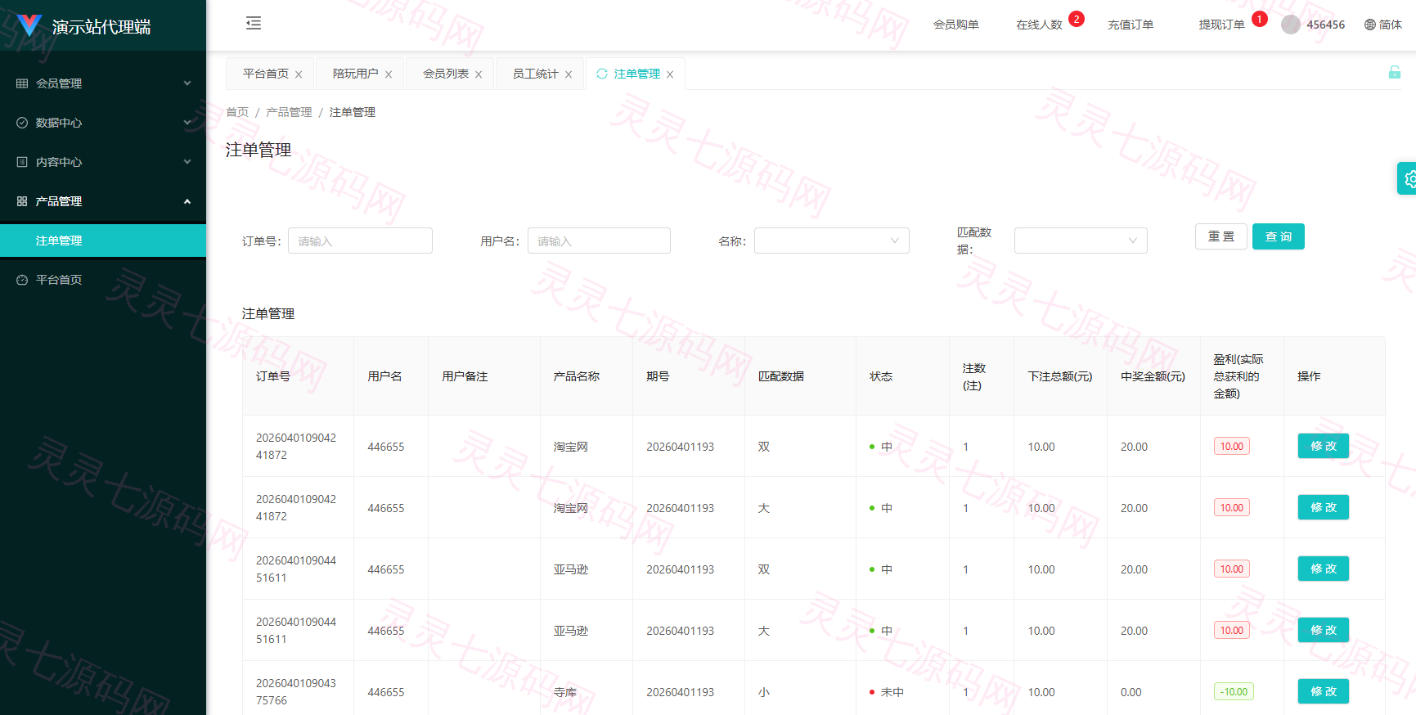
Task: Switch to the 陪玩用户 tab
Action: point(356,74)
